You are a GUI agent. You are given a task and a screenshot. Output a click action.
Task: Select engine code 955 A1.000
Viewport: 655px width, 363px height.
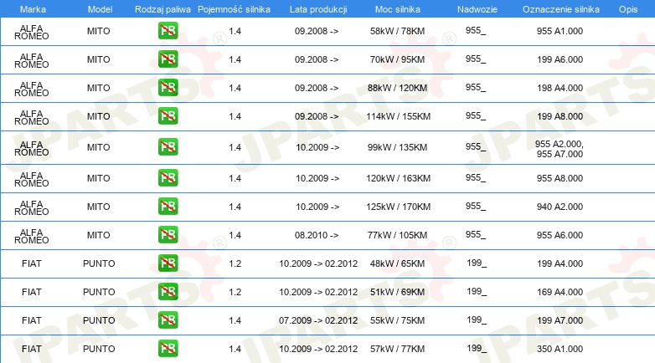(560, 31)
